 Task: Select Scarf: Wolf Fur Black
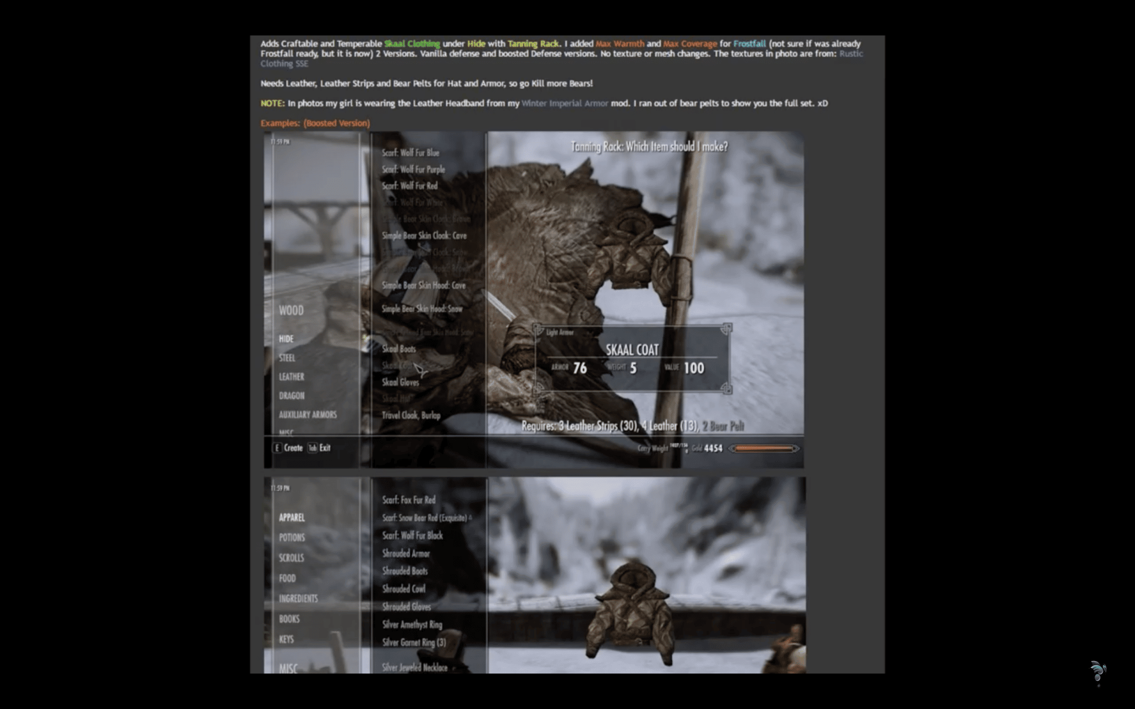pyautogui.click(x=413, y=536)
